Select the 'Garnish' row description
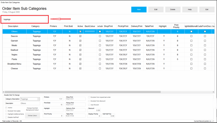Image resolution: width=217 pixels, height=123 pixels. 14,41
